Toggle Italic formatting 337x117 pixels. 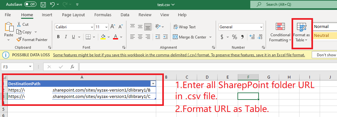[x=66, y=37]
